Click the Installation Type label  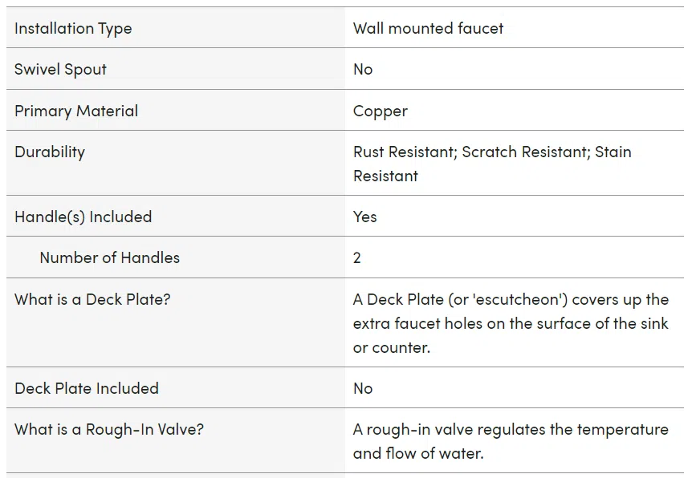click(73, 28)
